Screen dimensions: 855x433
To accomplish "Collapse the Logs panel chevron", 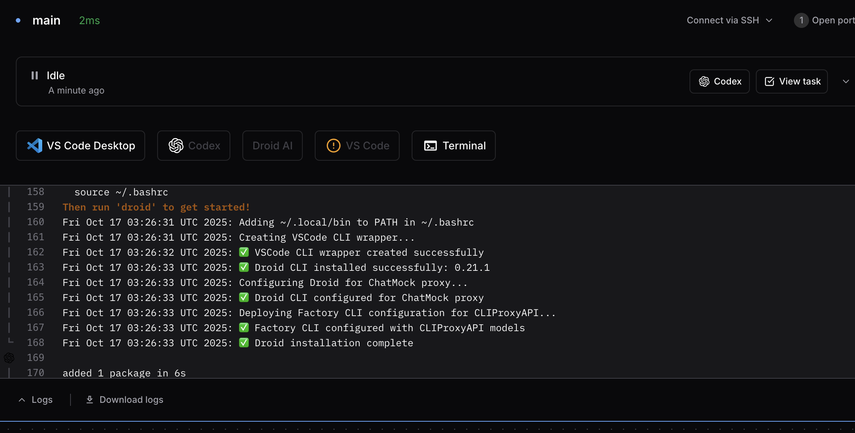I will coord(22,400).
